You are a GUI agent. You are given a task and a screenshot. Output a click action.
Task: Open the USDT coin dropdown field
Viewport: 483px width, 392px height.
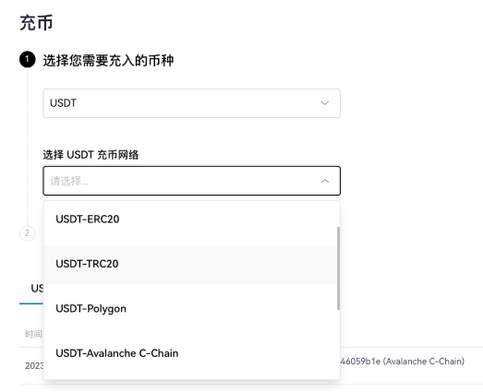(191, 103)
